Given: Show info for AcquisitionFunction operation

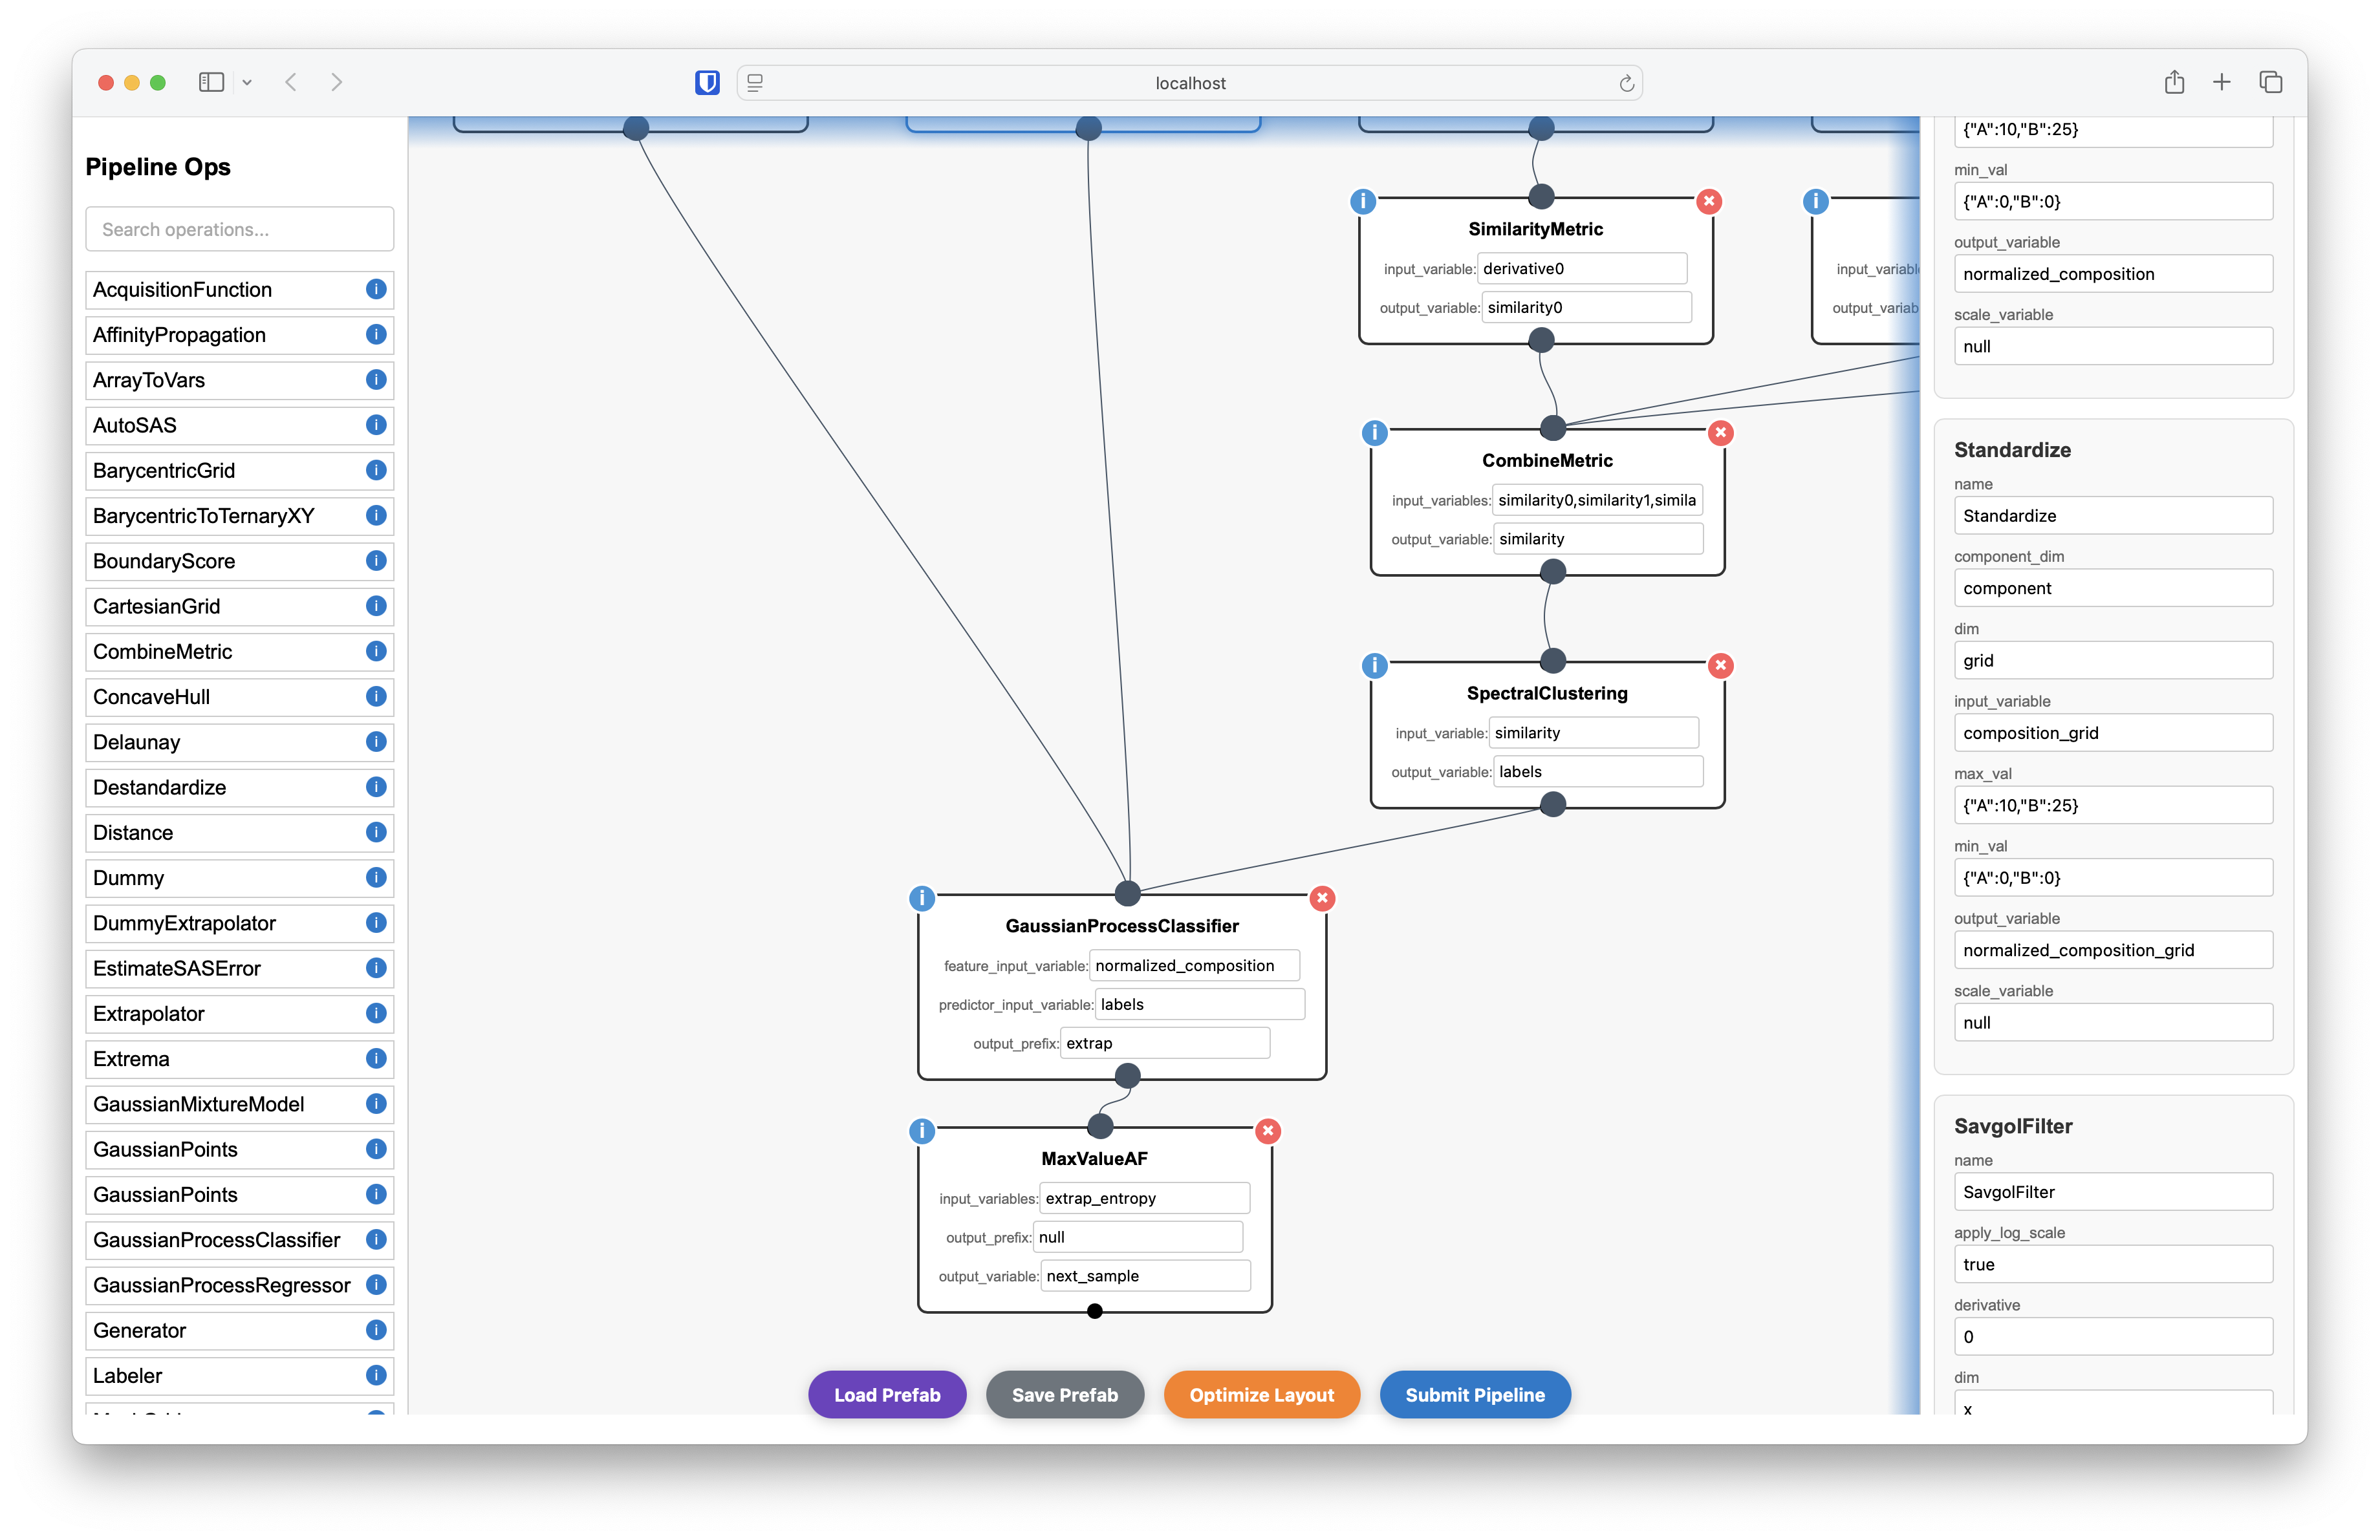Looking at the screenshot, I should [376, 290].
